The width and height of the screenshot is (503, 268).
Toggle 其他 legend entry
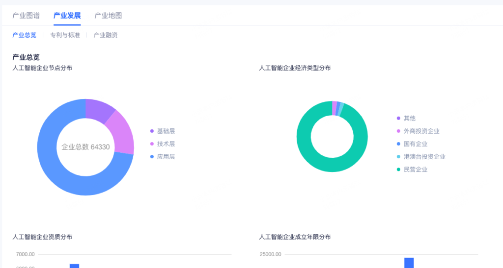click(409, 118)
